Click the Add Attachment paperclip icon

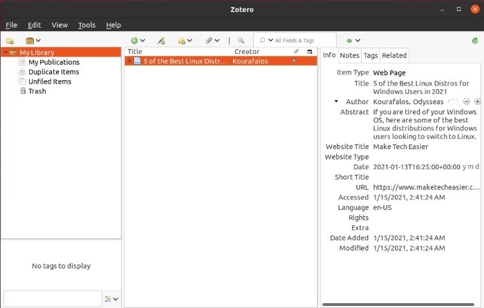[x=209, y=40]
